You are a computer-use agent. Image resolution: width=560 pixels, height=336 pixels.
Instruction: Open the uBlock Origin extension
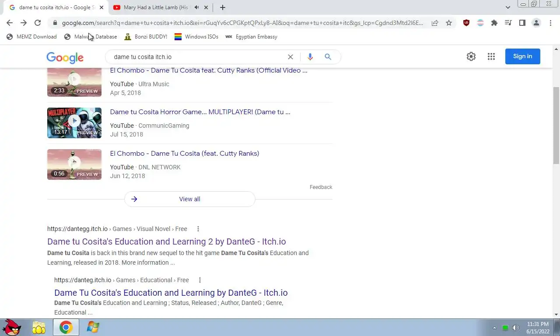466,23
